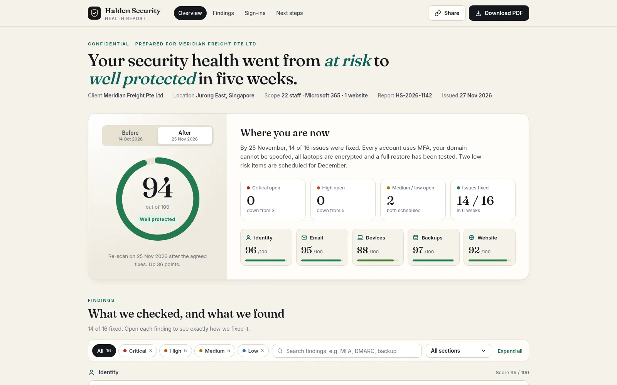Go to the Findings tab
This screenshot has height=385, width=617.
point(223,13)
